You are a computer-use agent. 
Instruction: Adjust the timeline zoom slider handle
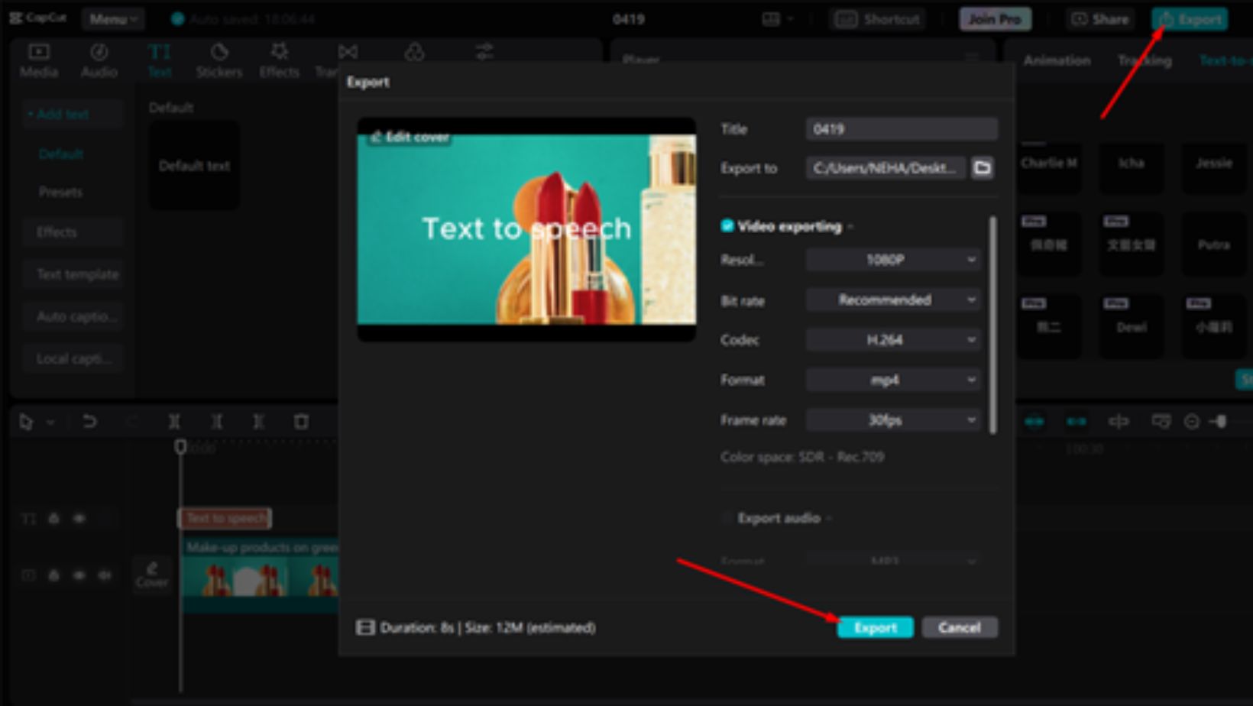[1222, 421]
